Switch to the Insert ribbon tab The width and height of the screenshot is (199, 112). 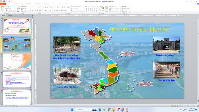(x=15, y=4)
